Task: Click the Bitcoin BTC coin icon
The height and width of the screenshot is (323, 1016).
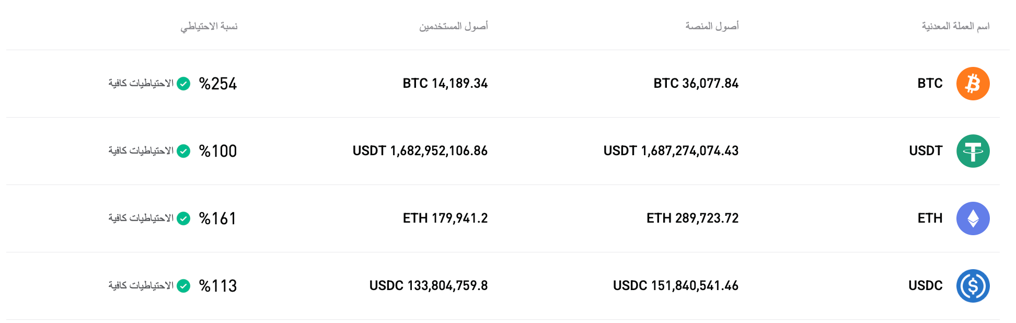Action: point(973,83)
